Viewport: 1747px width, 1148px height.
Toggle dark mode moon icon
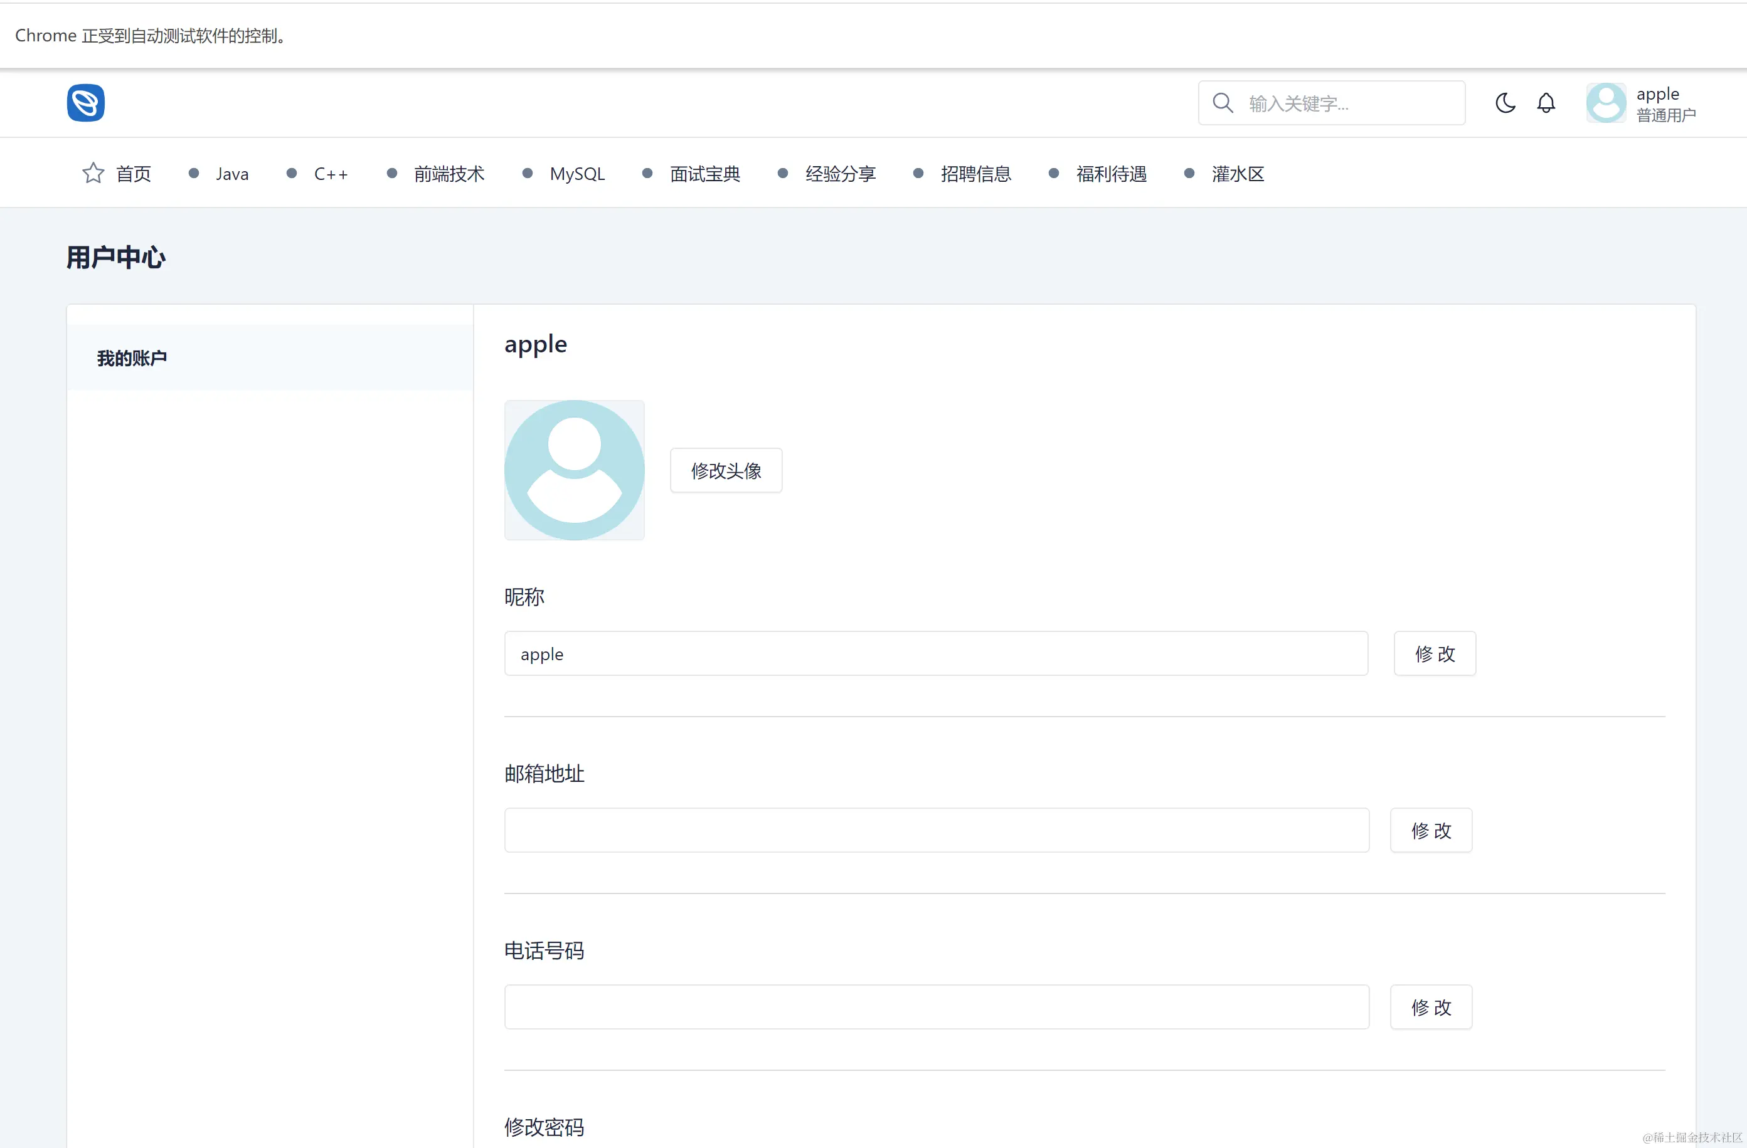tap(1505, 103)
